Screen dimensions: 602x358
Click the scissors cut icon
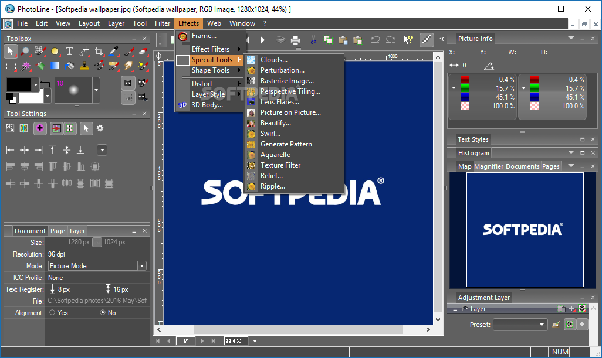(x=314, y=40)
